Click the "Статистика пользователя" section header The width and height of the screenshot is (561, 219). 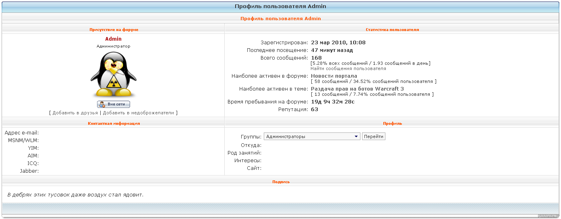click(392, 30)
